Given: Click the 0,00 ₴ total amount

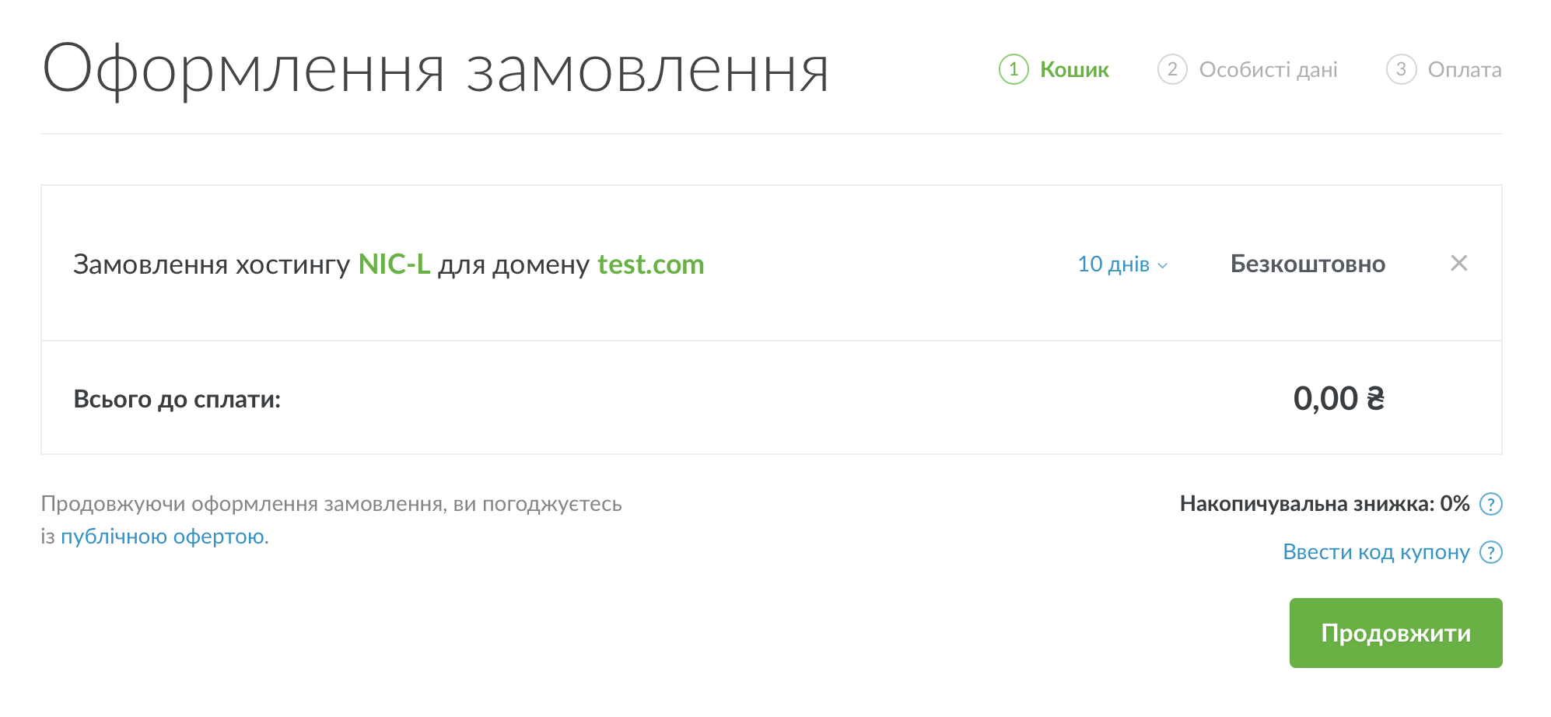Looking at the screenshot, I should [1339, 398].
